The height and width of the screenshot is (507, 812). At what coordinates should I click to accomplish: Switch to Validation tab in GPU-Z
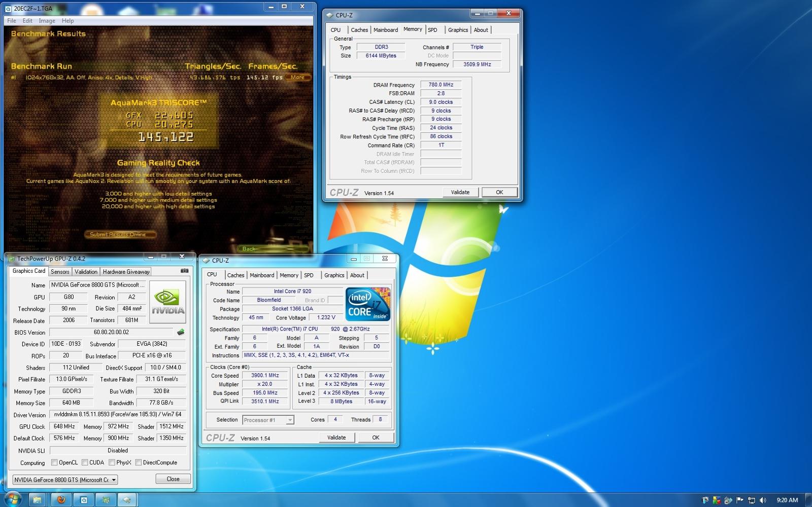click(x=86, y=272)
